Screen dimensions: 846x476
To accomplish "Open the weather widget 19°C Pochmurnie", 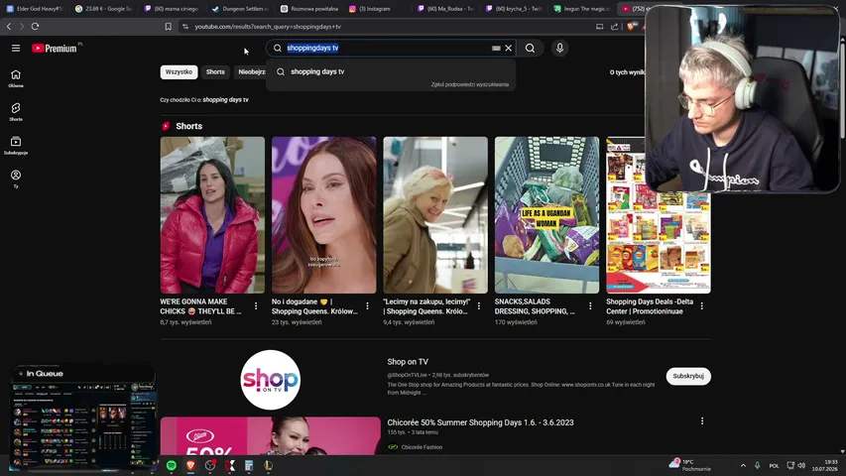I will (x=690, y=465).
